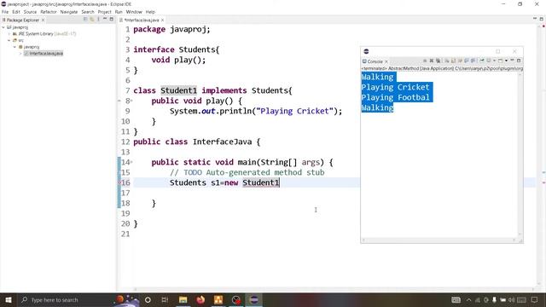Viewport: 546px width, 307px height.
Task: Click Open Console icon
Action: (500, 61)
